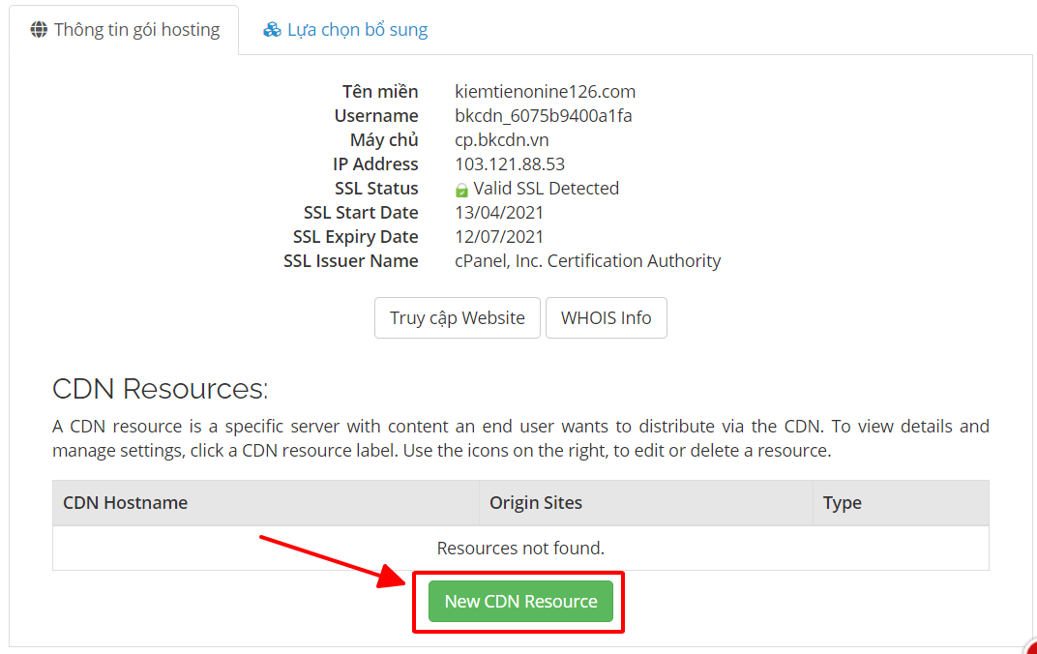Click the SSL issuer cPanel certification authority text
The image size is (1037, 654).
pos(587,261)
